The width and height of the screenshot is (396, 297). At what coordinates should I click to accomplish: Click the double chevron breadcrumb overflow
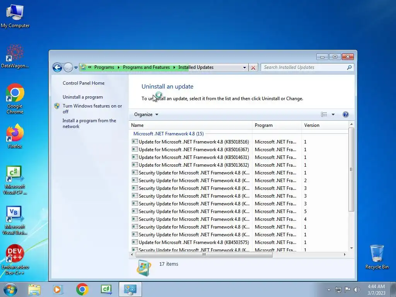90,67
